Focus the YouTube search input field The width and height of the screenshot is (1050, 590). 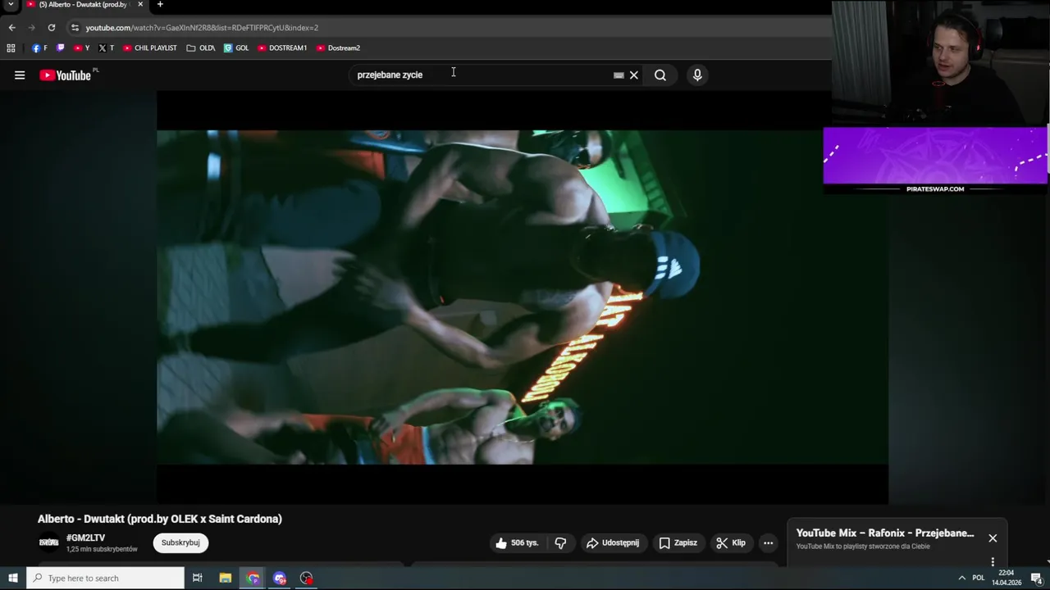(482, 75)
